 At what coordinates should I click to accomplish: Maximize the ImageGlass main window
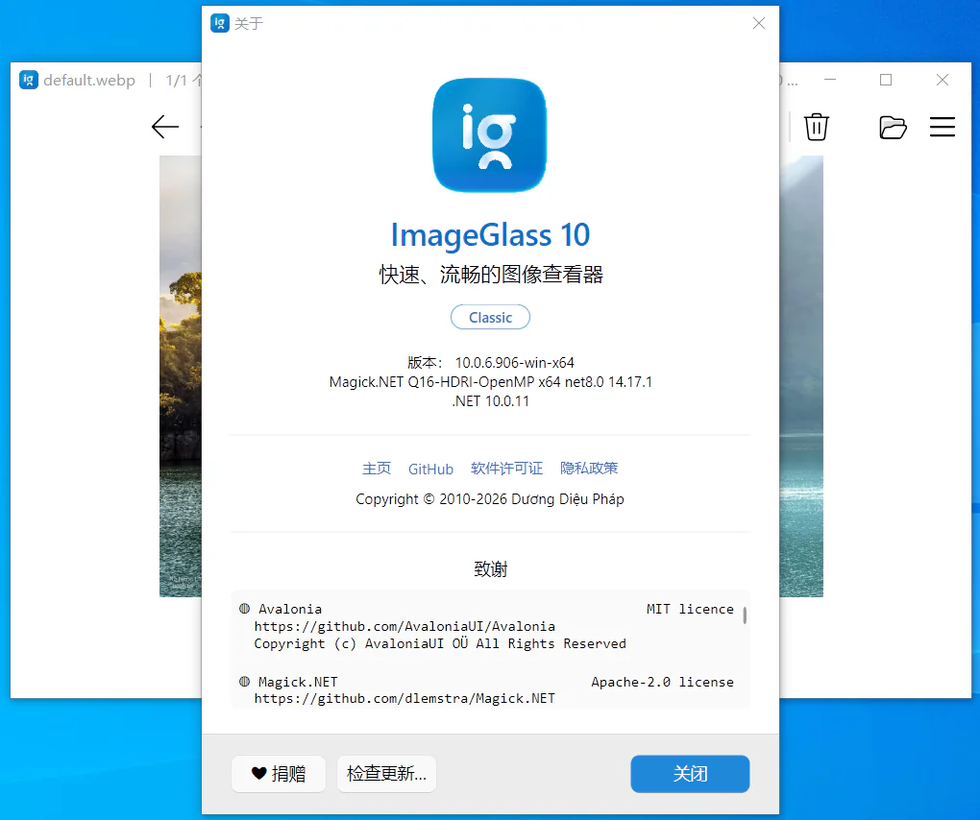886,80
